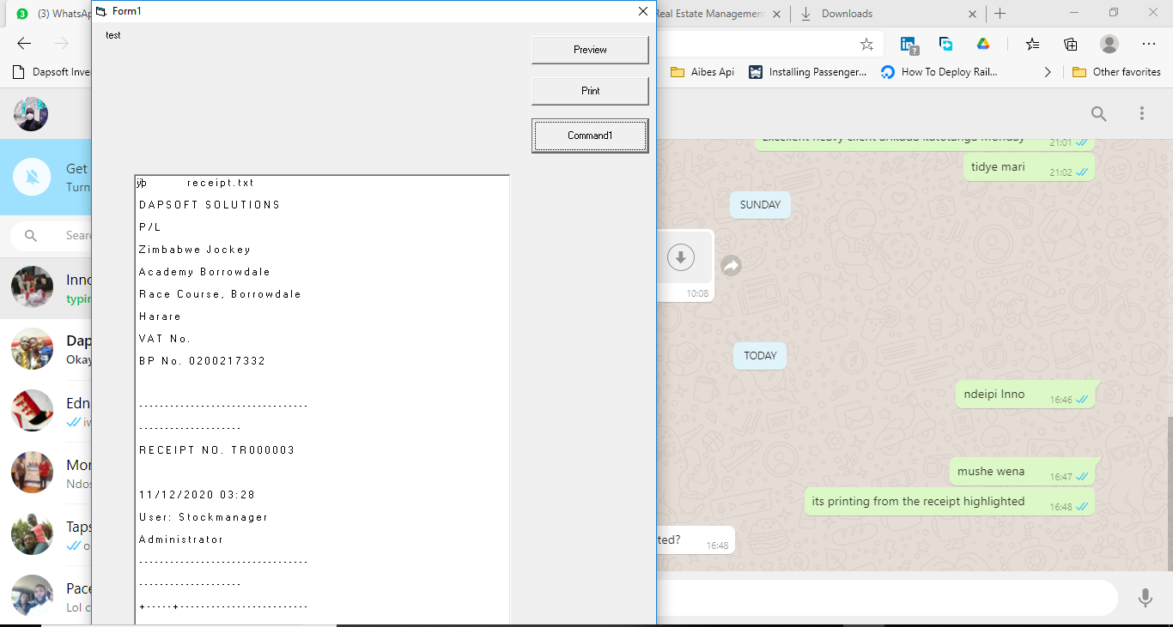1173x627 pixels.
Task: Open the Other favorites folder
Action: [1117, 72]
